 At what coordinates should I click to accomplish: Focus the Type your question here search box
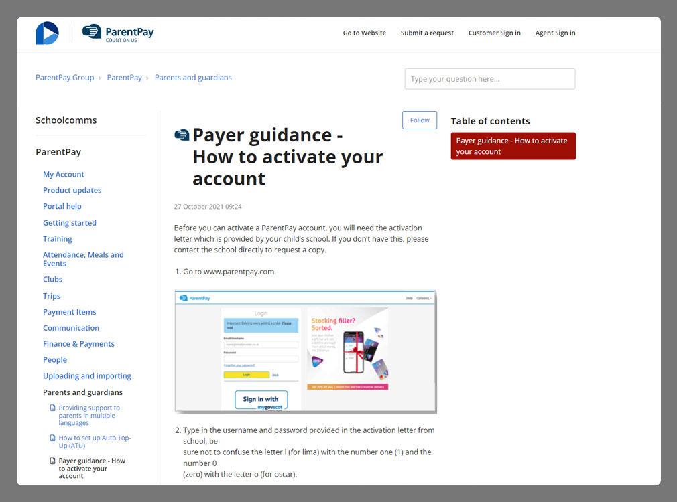click(x=489, y=79)
